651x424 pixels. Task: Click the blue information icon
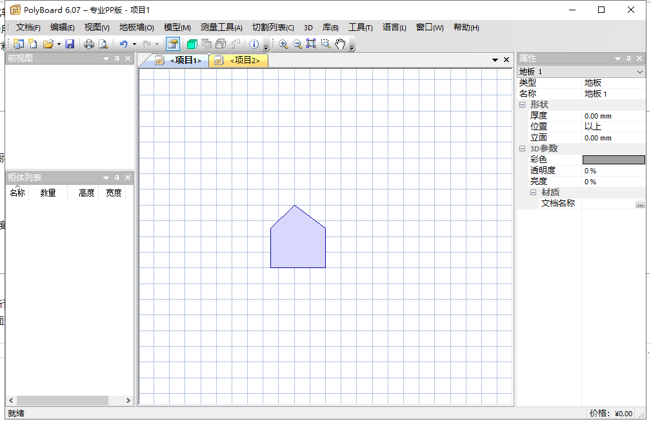(x=254, y=44)
